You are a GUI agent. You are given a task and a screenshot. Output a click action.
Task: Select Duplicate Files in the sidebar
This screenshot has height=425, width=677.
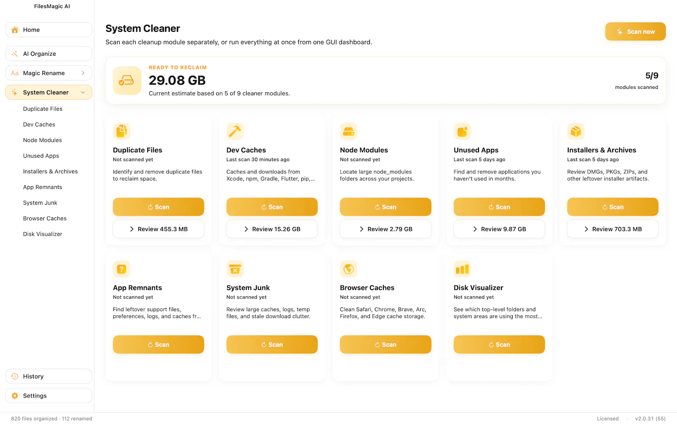coord(43,109)
